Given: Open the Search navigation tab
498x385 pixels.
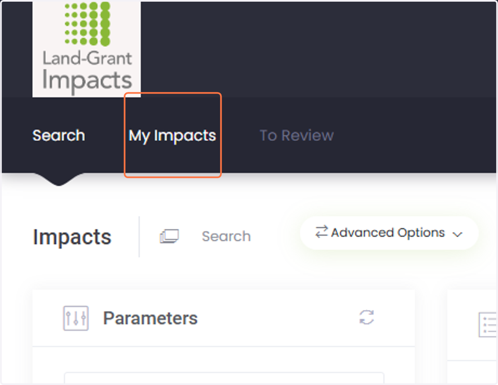Looking at the screenshot, I should point(59,136).
